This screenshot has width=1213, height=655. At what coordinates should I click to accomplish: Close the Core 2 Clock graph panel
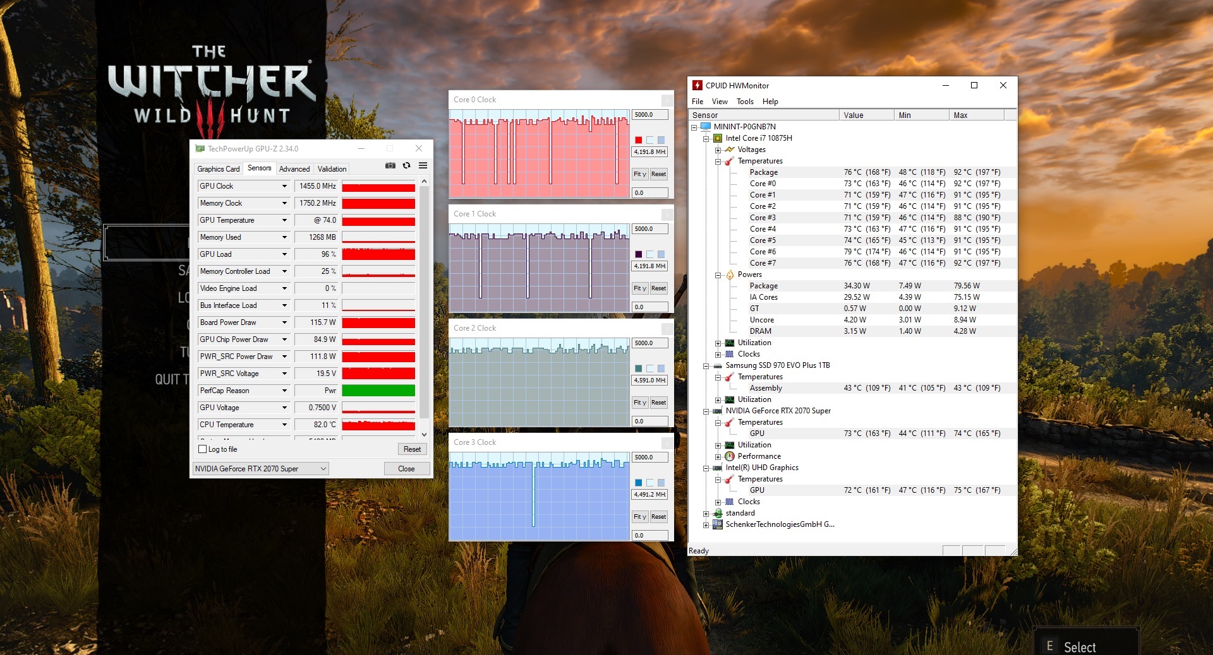(667, 328)
